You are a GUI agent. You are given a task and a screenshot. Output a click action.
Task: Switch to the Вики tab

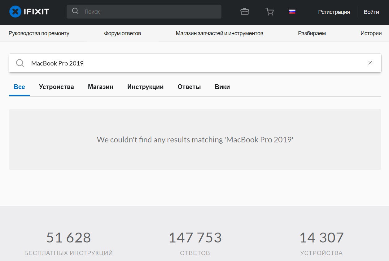coord(222,87)
